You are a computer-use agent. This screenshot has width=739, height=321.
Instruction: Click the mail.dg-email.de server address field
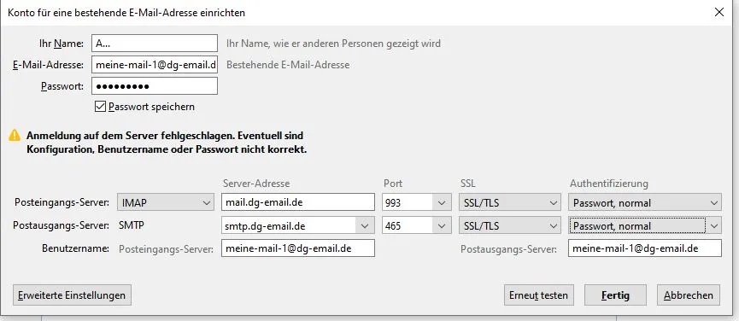tap(298, 203)
